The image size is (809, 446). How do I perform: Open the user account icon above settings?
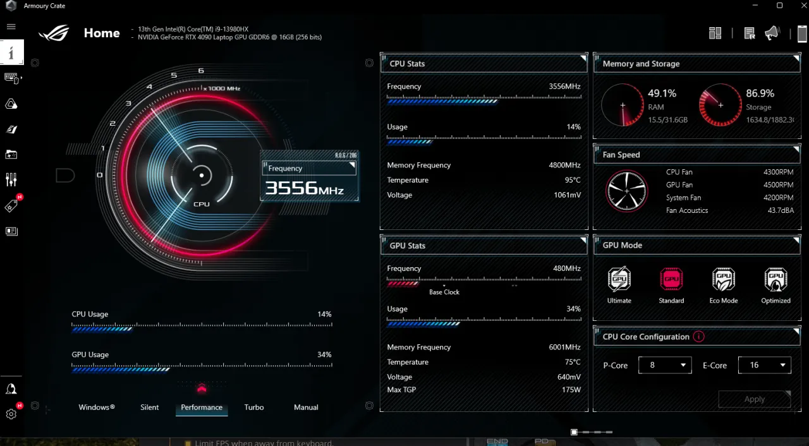click(11, 389)
